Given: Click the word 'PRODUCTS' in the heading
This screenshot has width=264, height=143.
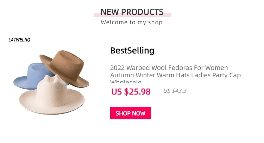Looking at the screenshot, I should [x=142, y=12].
